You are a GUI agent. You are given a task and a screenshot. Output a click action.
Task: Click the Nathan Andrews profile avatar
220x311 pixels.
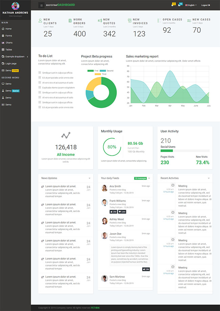pyautogui.click(x=15, y=6)
